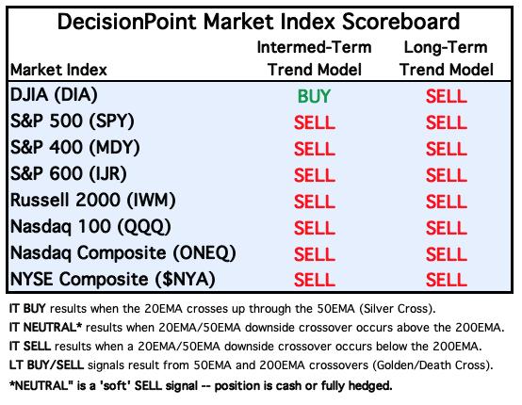
Task: Click Nasdaq 100 Intermed-Term SELL signal
Action: pos(315,228)
